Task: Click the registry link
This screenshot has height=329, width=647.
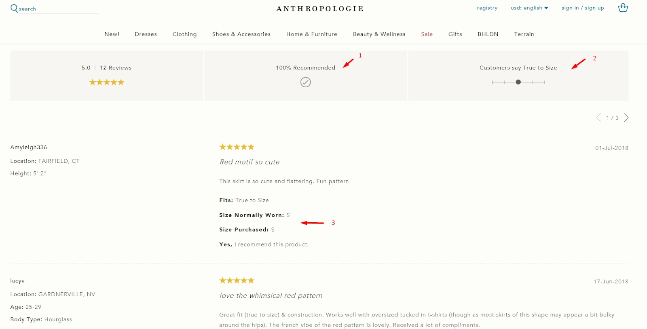Action: tap(487, 8)
